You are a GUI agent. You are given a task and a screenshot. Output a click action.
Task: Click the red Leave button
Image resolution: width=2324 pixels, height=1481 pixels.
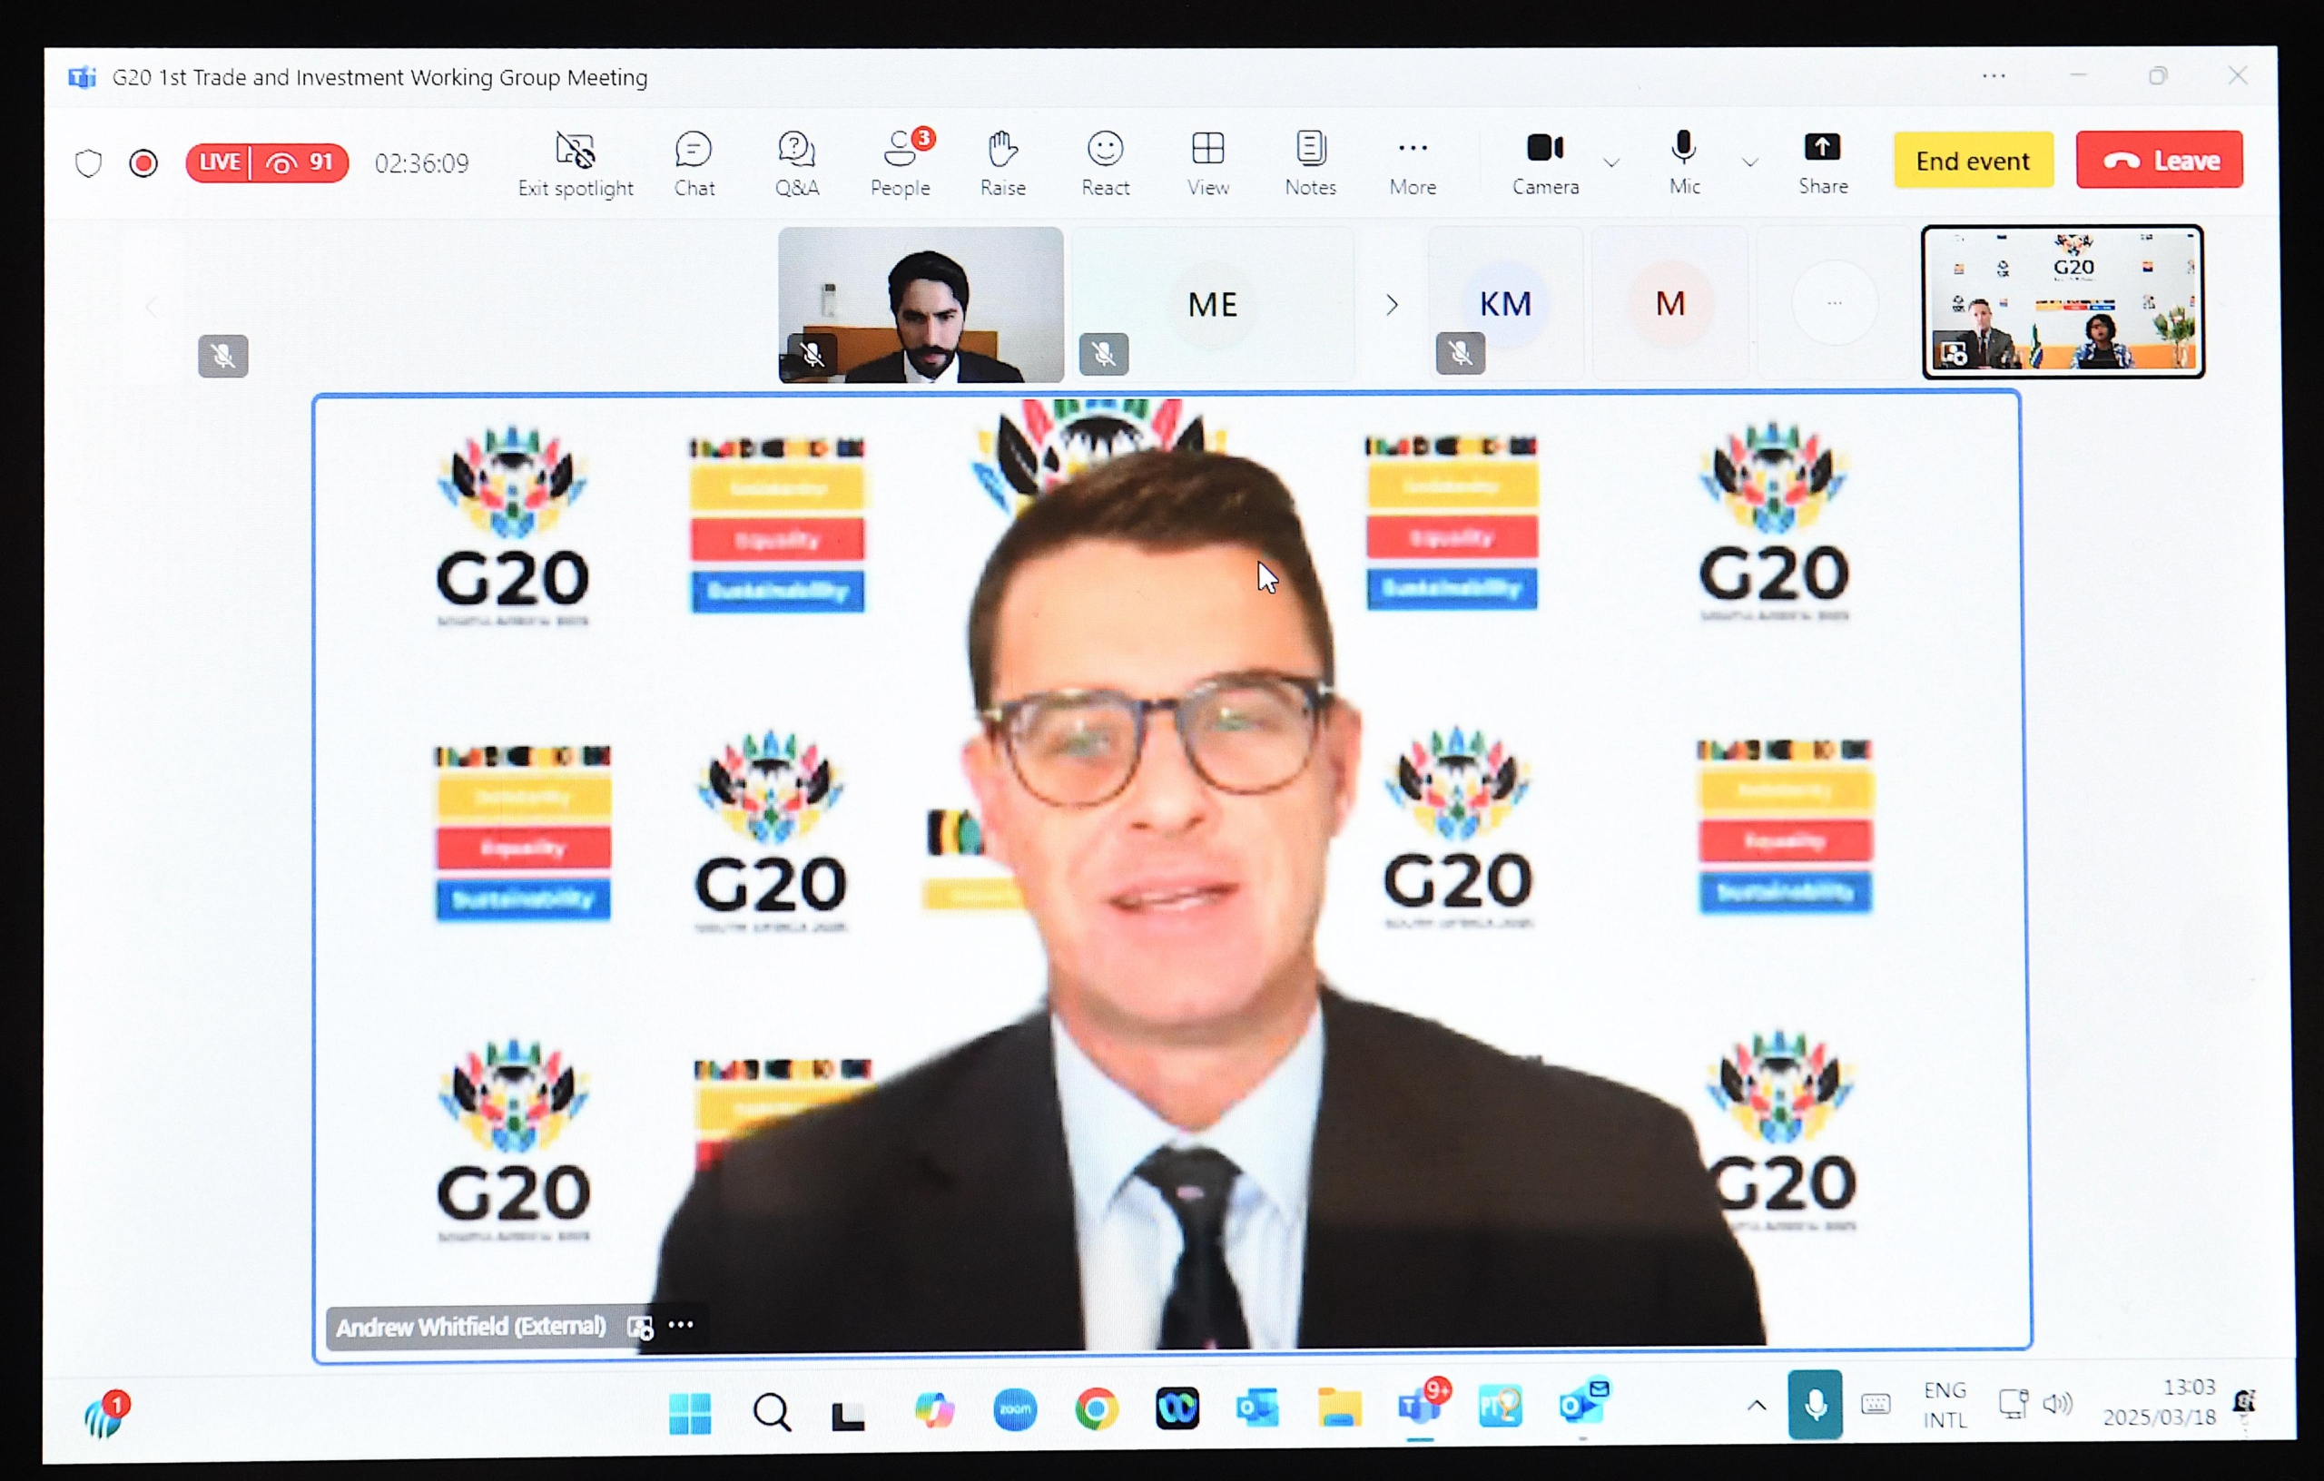coord(2159,160)
